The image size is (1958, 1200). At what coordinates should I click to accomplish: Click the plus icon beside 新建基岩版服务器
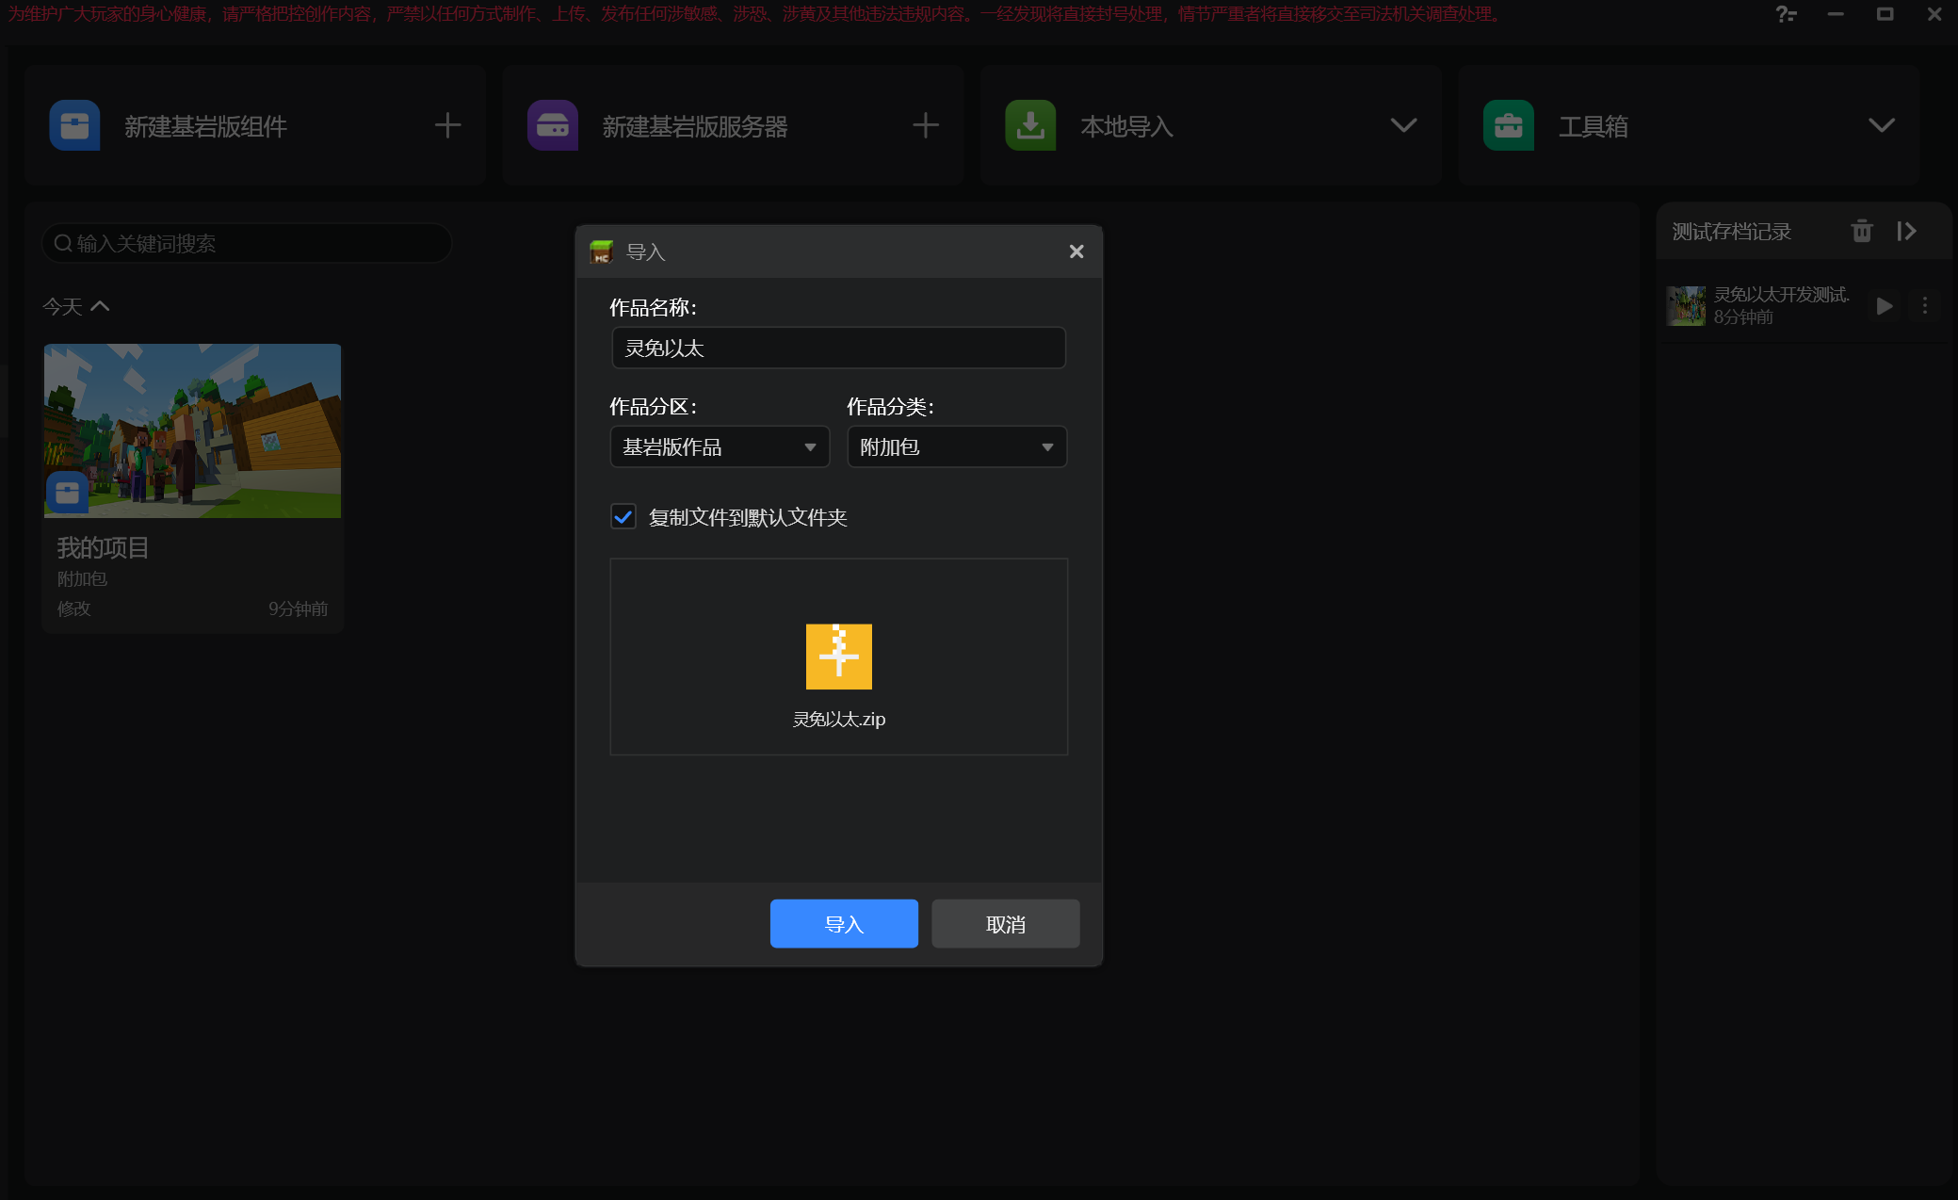tap(926, 125)
